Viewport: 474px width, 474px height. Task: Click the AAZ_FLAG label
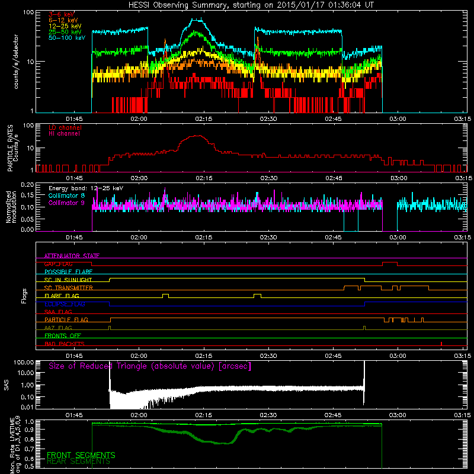tap(58, 328)
